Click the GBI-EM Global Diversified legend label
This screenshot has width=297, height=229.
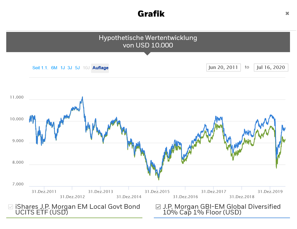click(x=221, y=210)
